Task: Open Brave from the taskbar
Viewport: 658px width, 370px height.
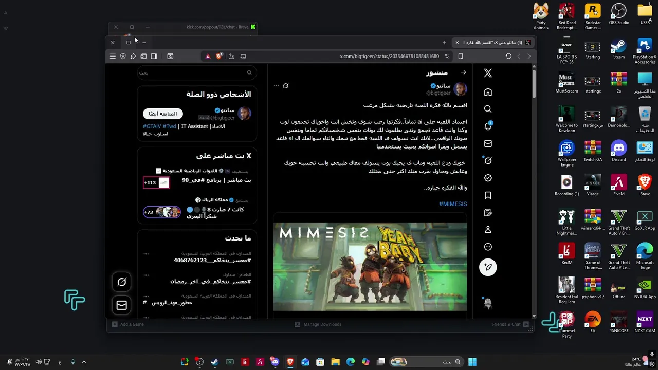Action: pos(290,362)
